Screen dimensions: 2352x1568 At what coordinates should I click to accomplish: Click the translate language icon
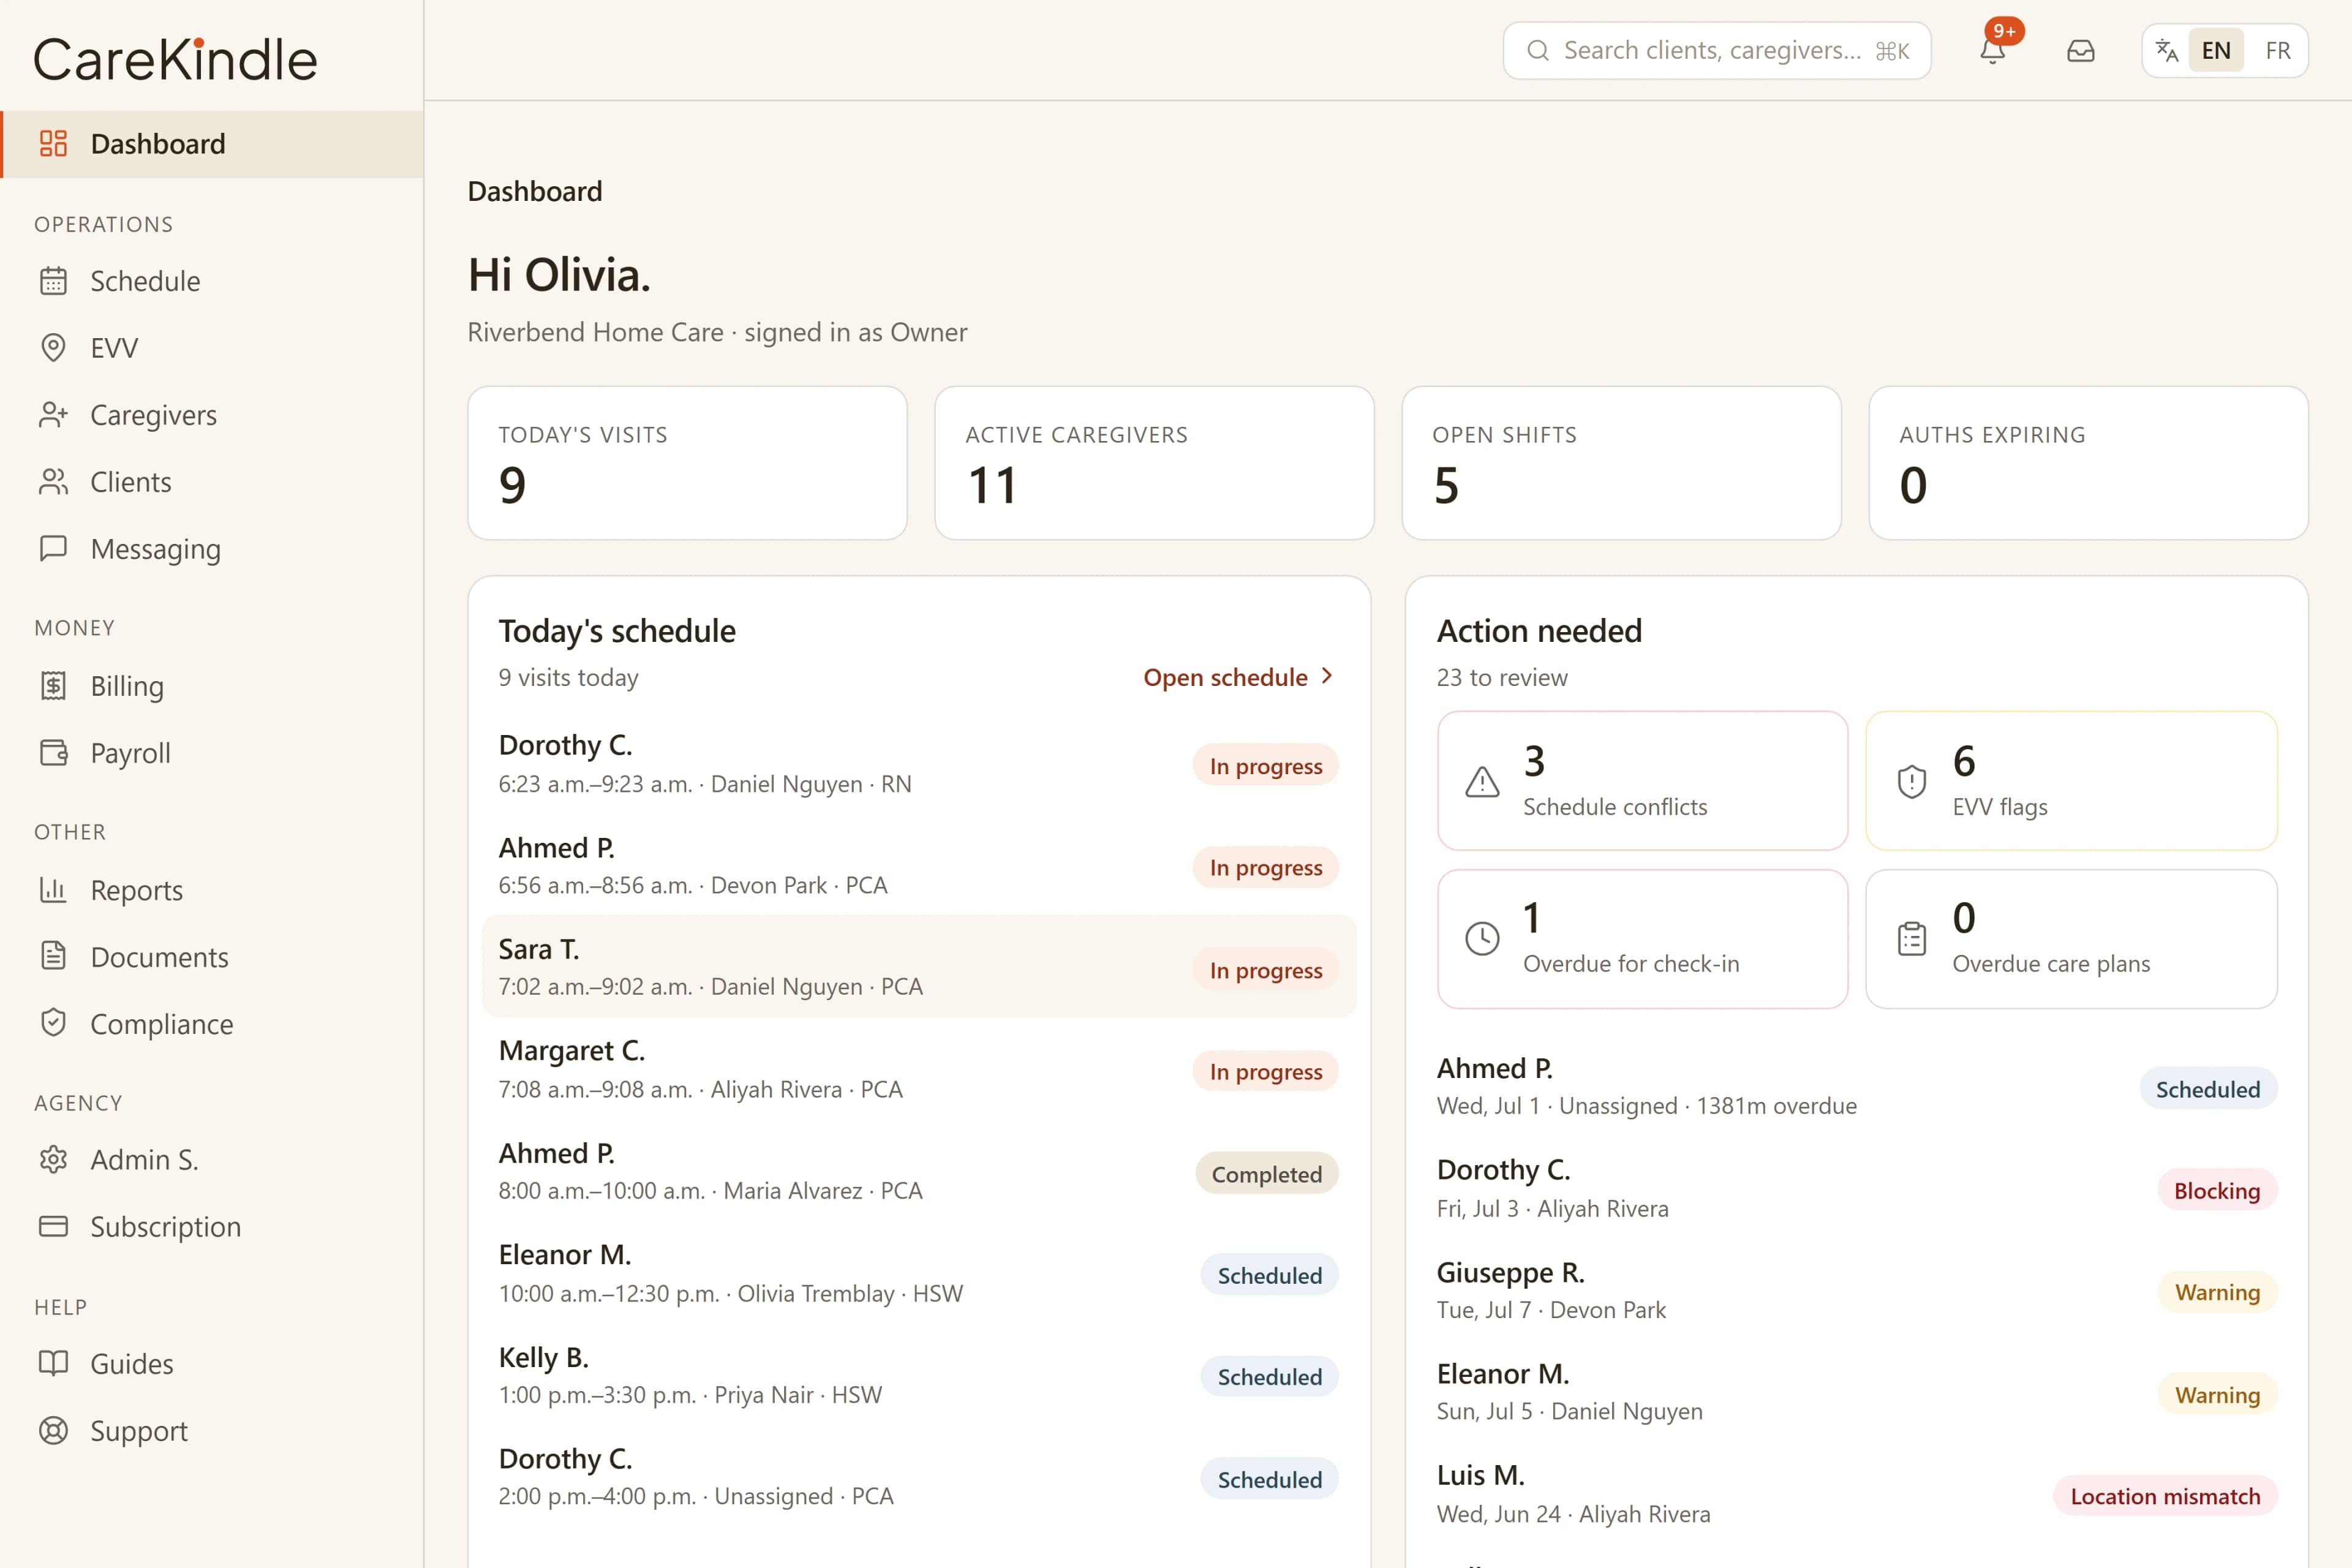[2167, 50]
